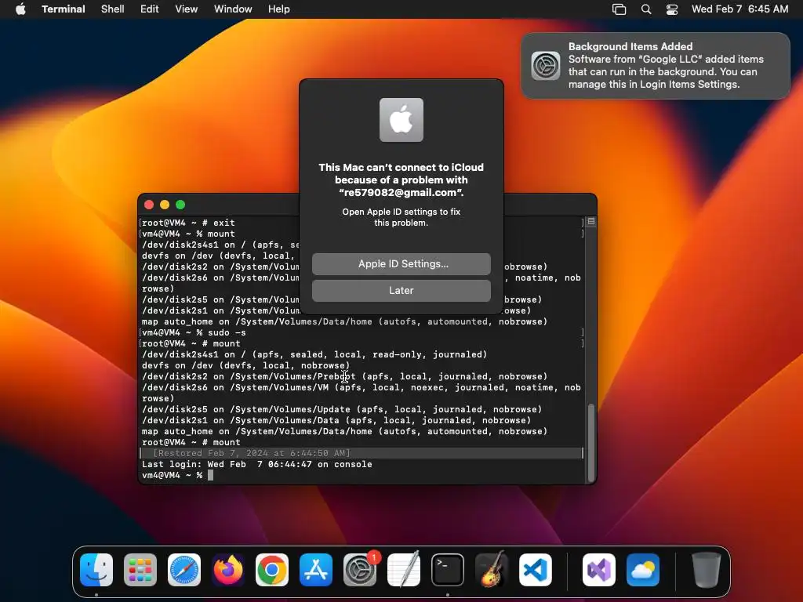The image size is (803, 602).
Task: Open Spotlight search in menu bar
Action: coord(646,9)
